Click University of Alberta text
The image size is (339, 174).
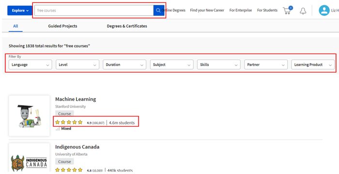point(71,154)
